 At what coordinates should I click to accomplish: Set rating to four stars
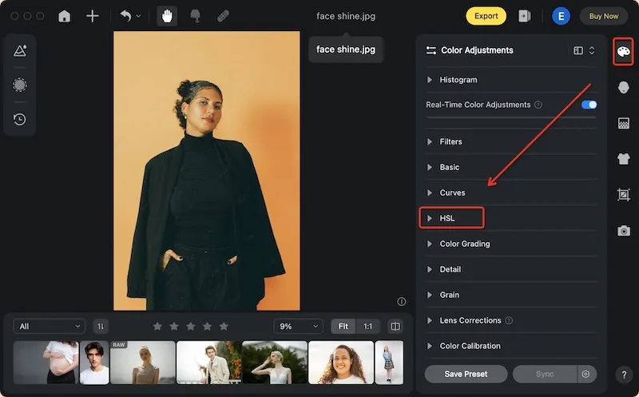[208, 327]
